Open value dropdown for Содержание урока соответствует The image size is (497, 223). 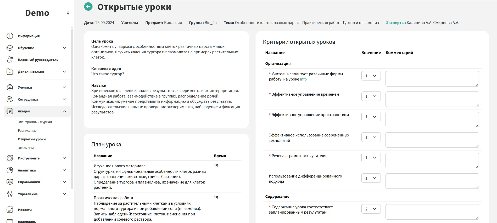point(371,209)
